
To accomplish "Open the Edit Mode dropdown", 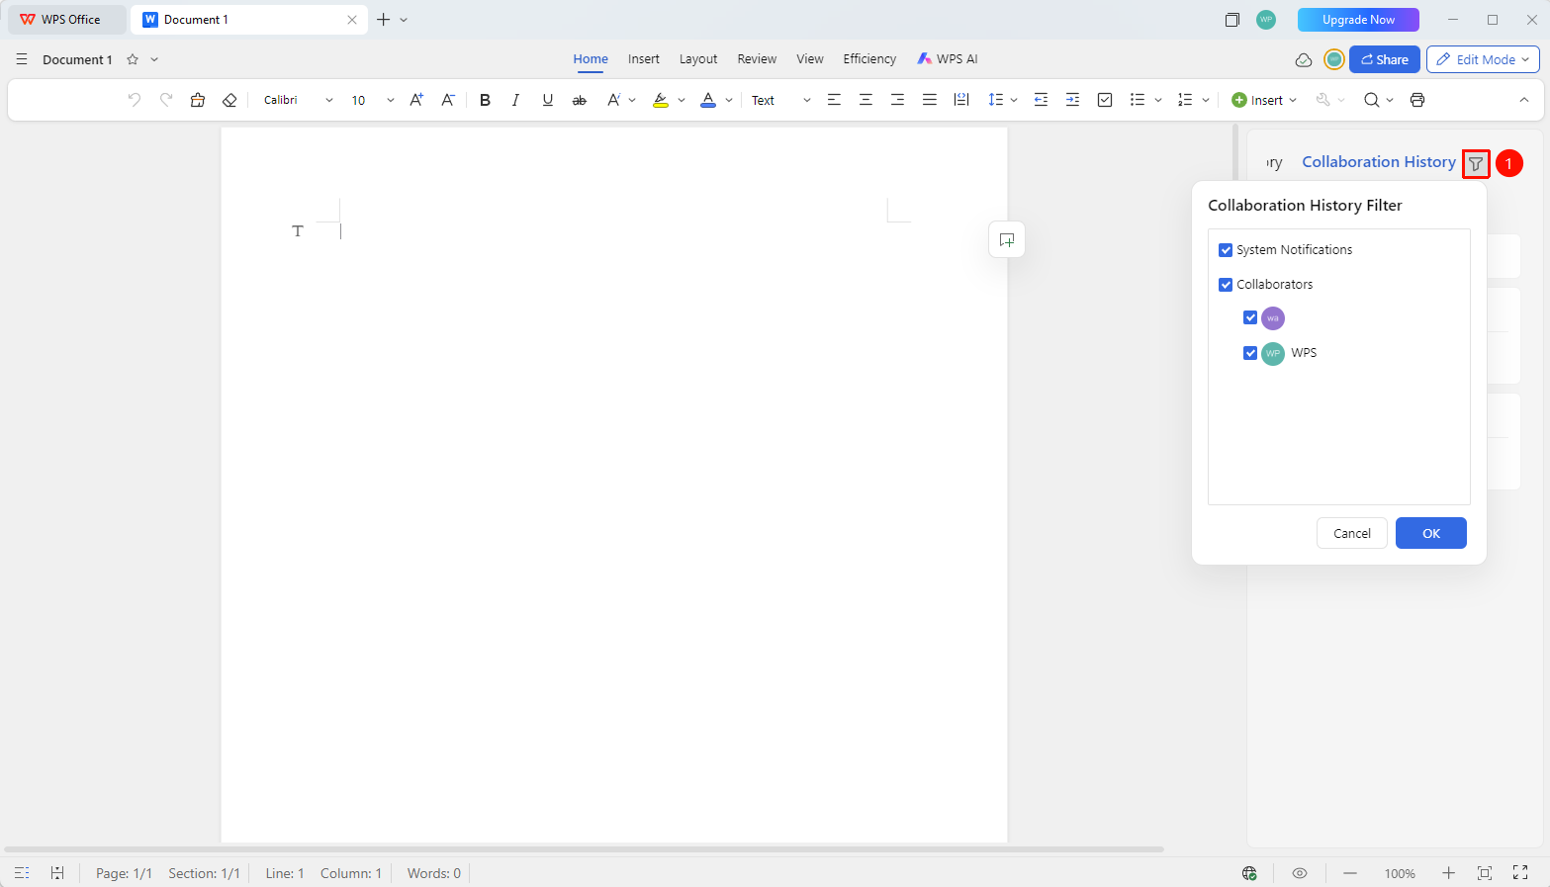I will [1483, 59].
